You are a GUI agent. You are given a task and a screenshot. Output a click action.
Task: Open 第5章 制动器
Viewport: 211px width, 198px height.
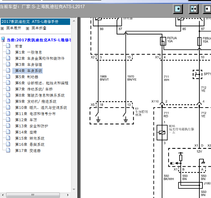[x=27, y=77]
